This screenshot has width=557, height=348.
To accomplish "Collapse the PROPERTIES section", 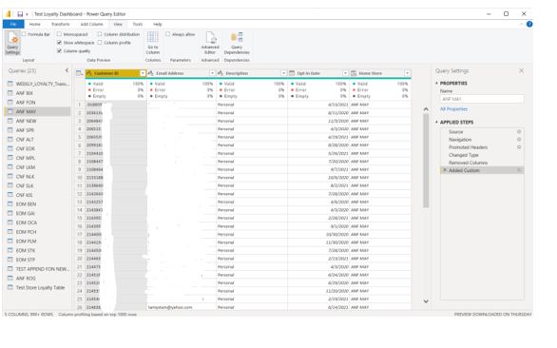I will pyautogui.click(x=436, y=83).
